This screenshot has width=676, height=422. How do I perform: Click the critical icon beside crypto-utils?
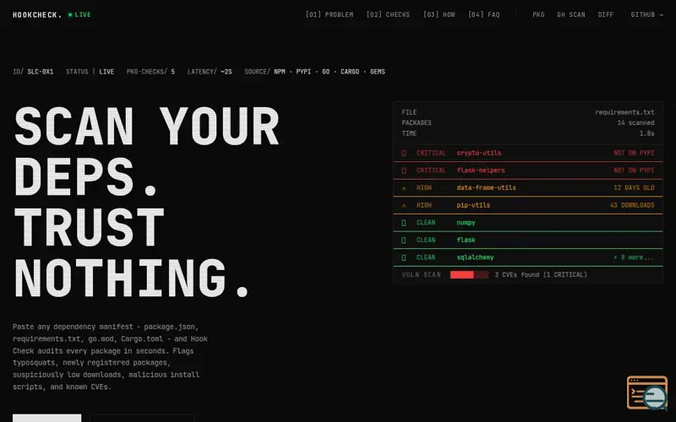(x=404, y=154)
